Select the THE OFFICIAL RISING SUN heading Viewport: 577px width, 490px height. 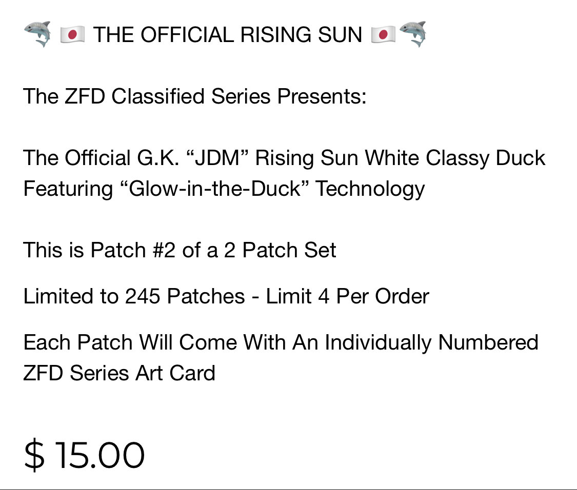pos(227,35)
